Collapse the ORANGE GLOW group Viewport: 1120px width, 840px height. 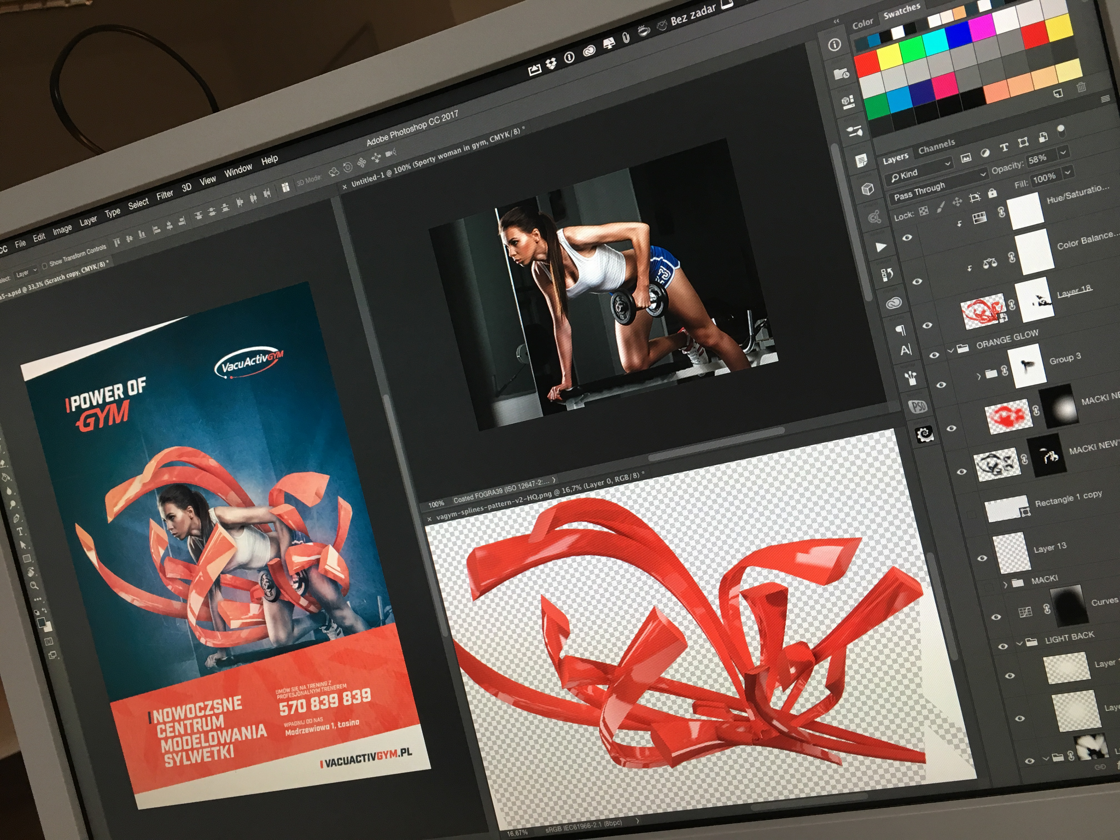click(x=950, y=350)
